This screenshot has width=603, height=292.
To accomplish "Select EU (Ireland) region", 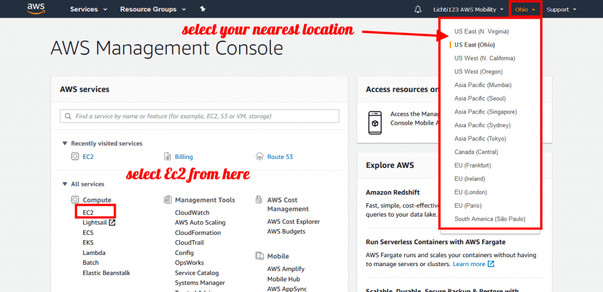I will [x=469, y=178].
